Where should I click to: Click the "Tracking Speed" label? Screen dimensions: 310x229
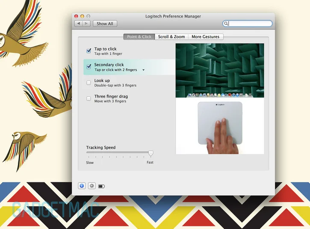click(101, 147)
